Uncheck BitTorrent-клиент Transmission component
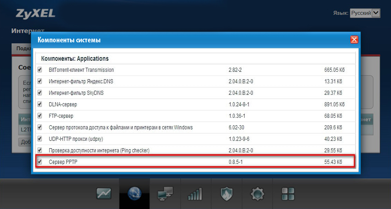Viewport: 391px width, 209px height. (x=40, y=70)
